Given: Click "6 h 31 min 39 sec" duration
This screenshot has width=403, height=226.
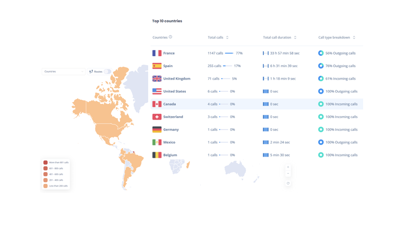Looking at the screenshot, I should point(284,66).
